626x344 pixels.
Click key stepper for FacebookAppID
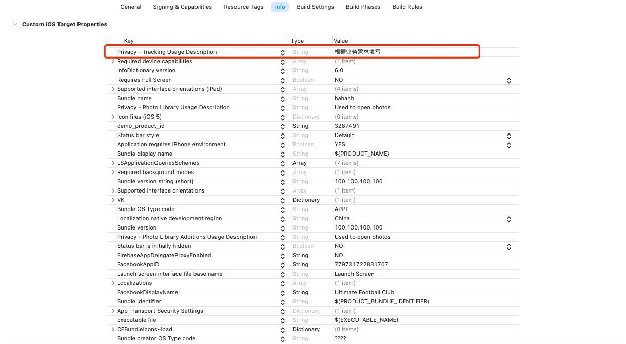point(283,265)
